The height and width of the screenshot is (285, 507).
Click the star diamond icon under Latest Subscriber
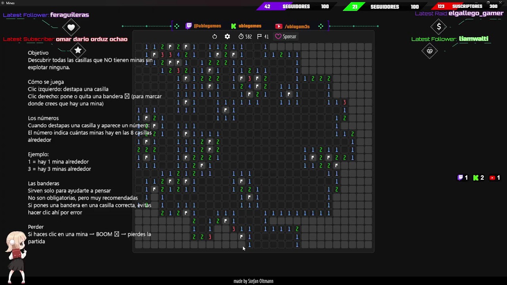(78, 50)
